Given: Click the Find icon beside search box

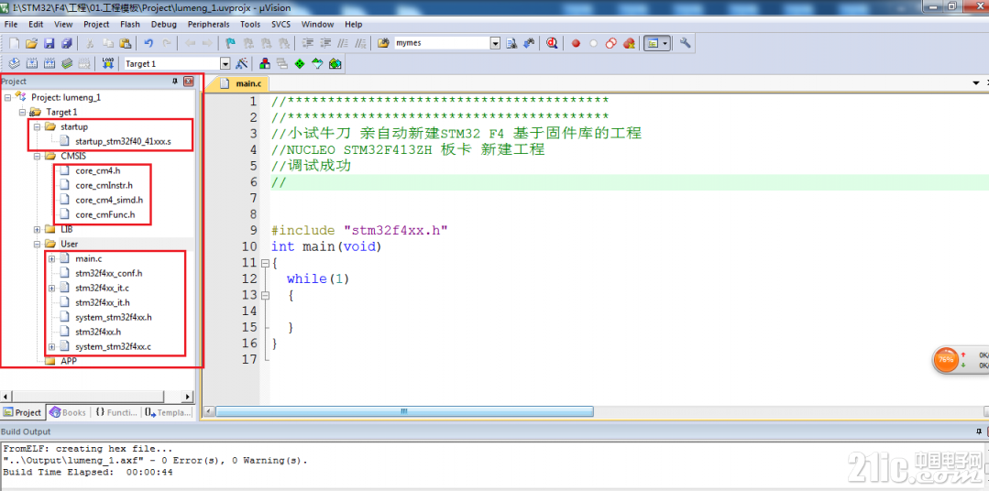Looking at the screenshot, I should pyautogui.click(x=512, y=43).
